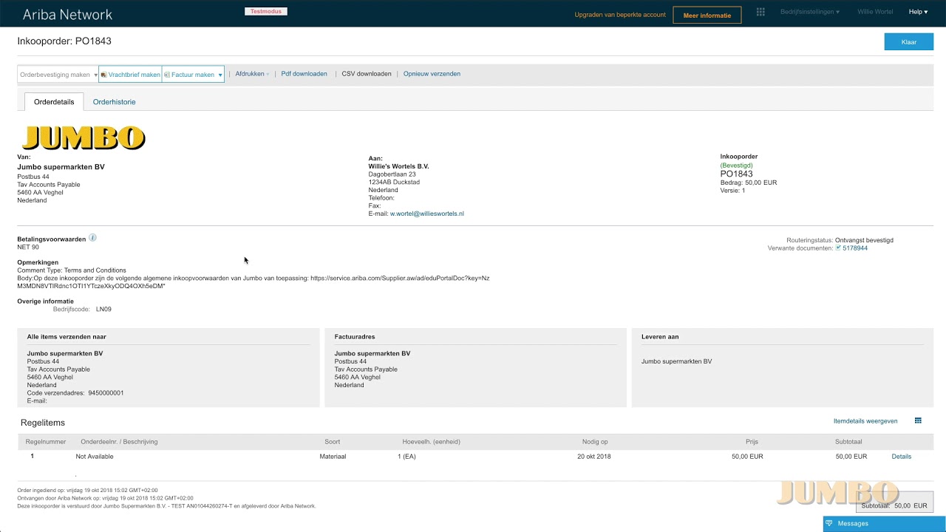Click the Bedrijfscode LN09 value
The height and width of the screenshot is (532, 946).
[103, 309]
